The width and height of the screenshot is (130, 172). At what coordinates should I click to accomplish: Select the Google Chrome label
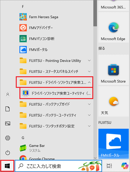[42, 159]
